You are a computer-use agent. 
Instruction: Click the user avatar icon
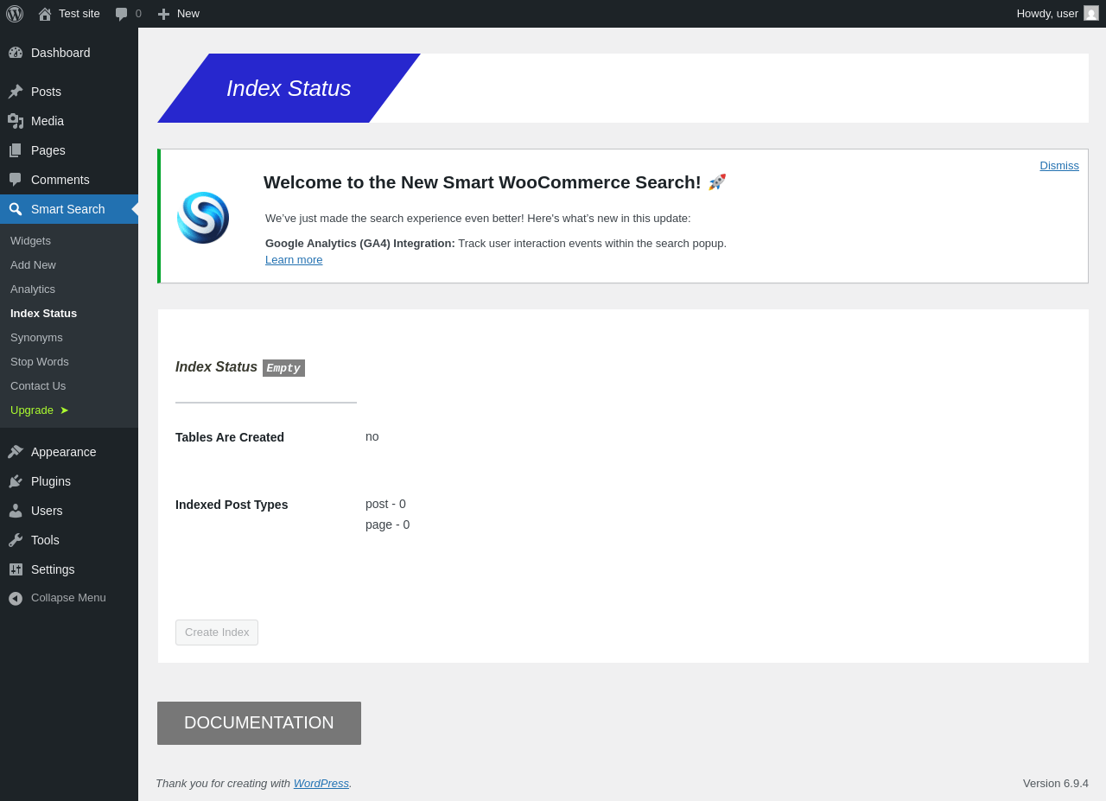1091,13
